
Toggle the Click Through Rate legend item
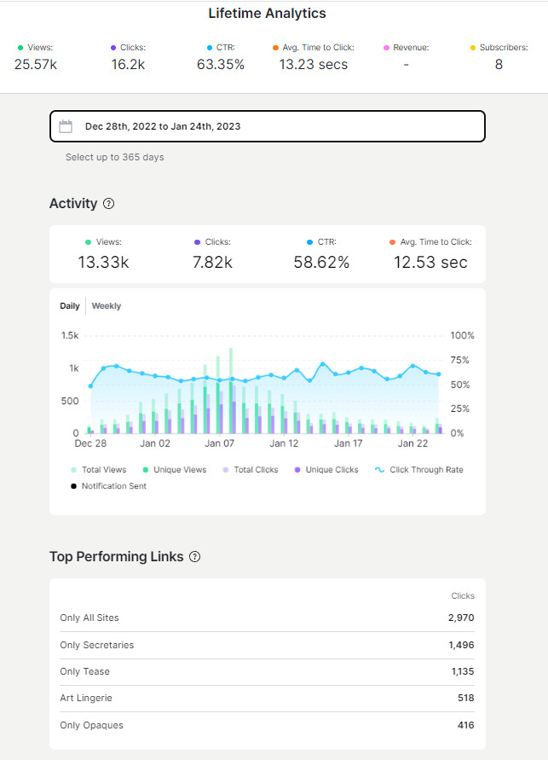(419, 470)
